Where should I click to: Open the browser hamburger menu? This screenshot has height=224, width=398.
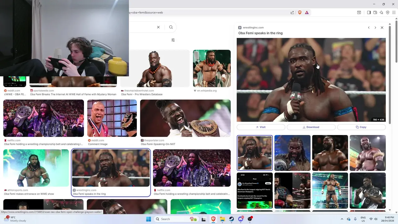coord(394,12)
